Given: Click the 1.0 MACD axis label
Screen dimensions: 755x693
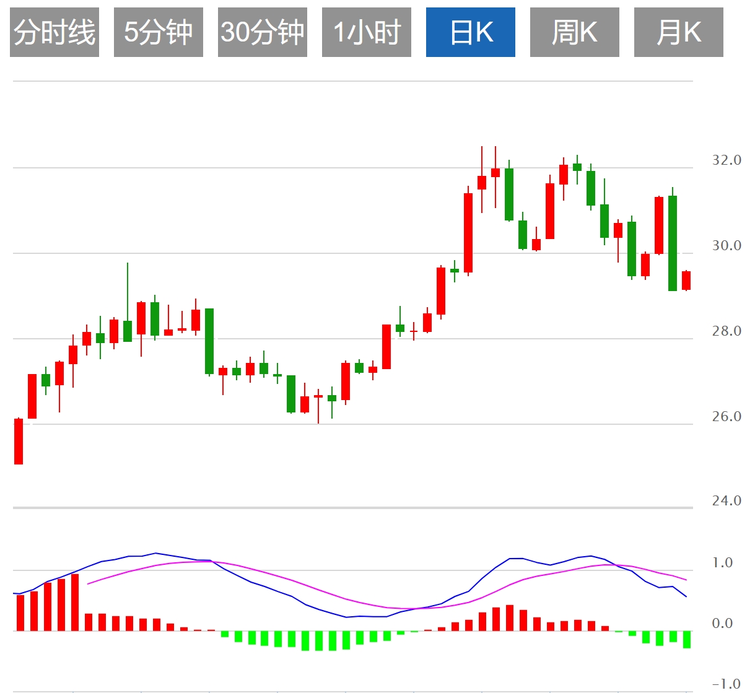Looking at the screenshot, I should [722, 563].
